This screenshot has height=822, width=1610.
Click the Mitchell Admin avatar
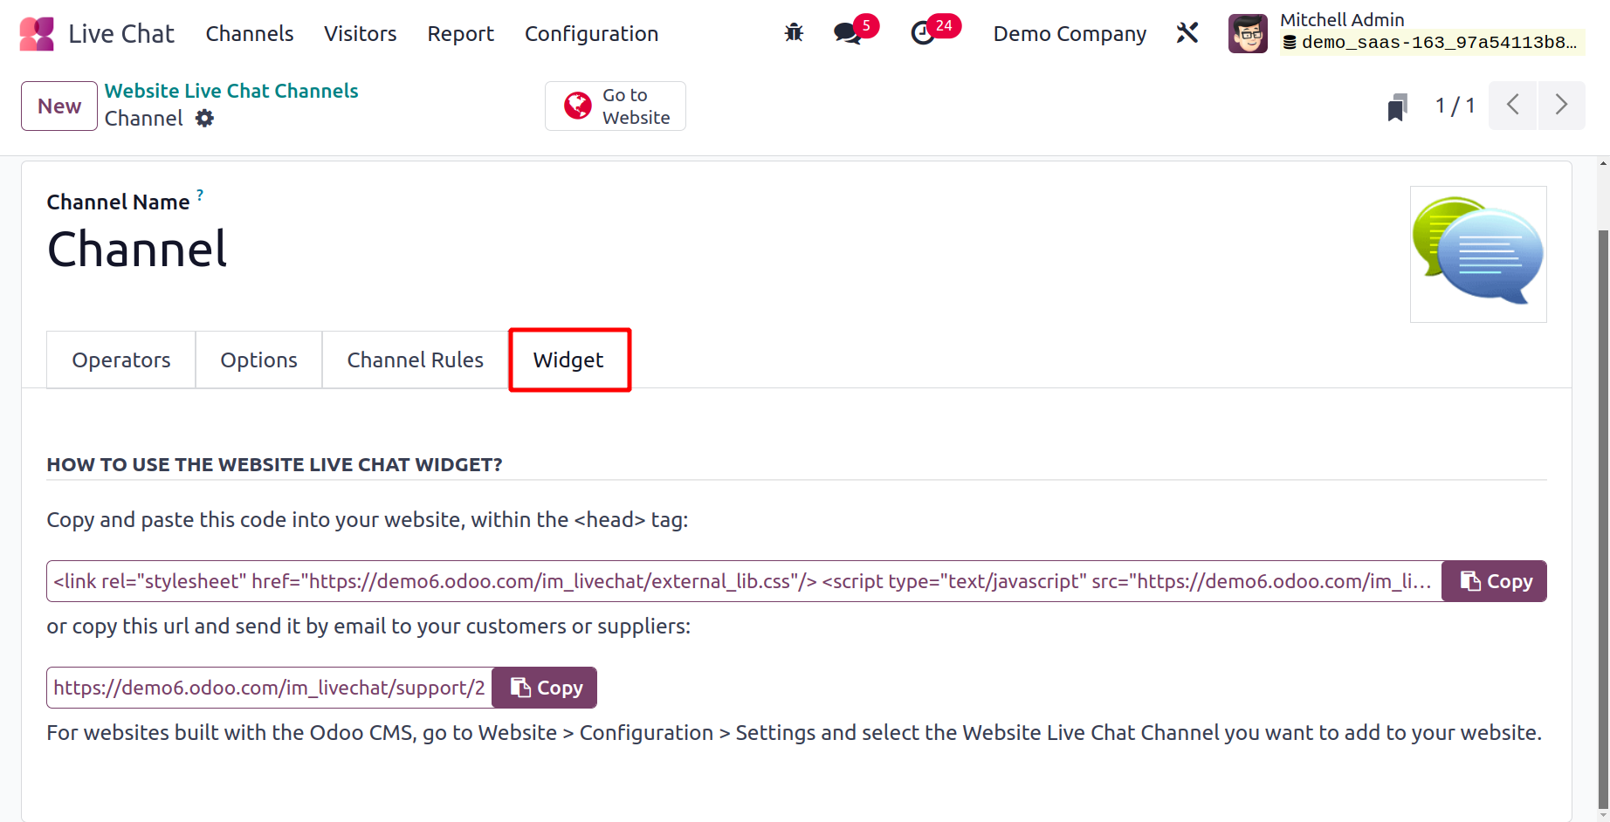1248,33
